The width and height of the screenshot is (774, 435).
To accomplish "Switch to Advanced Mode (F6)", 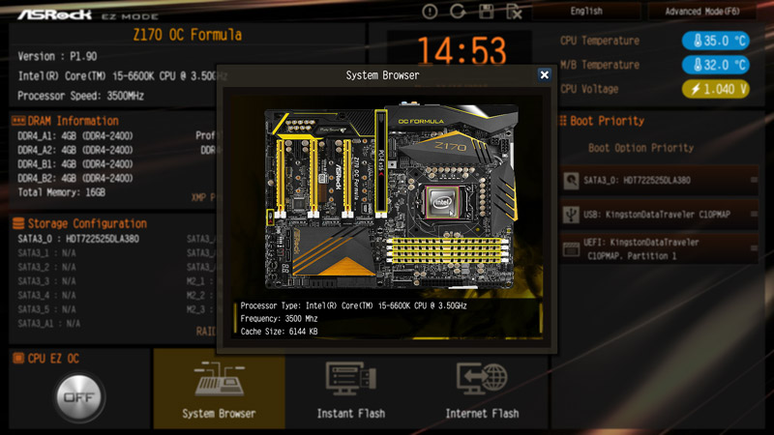I will click(702, 11).
